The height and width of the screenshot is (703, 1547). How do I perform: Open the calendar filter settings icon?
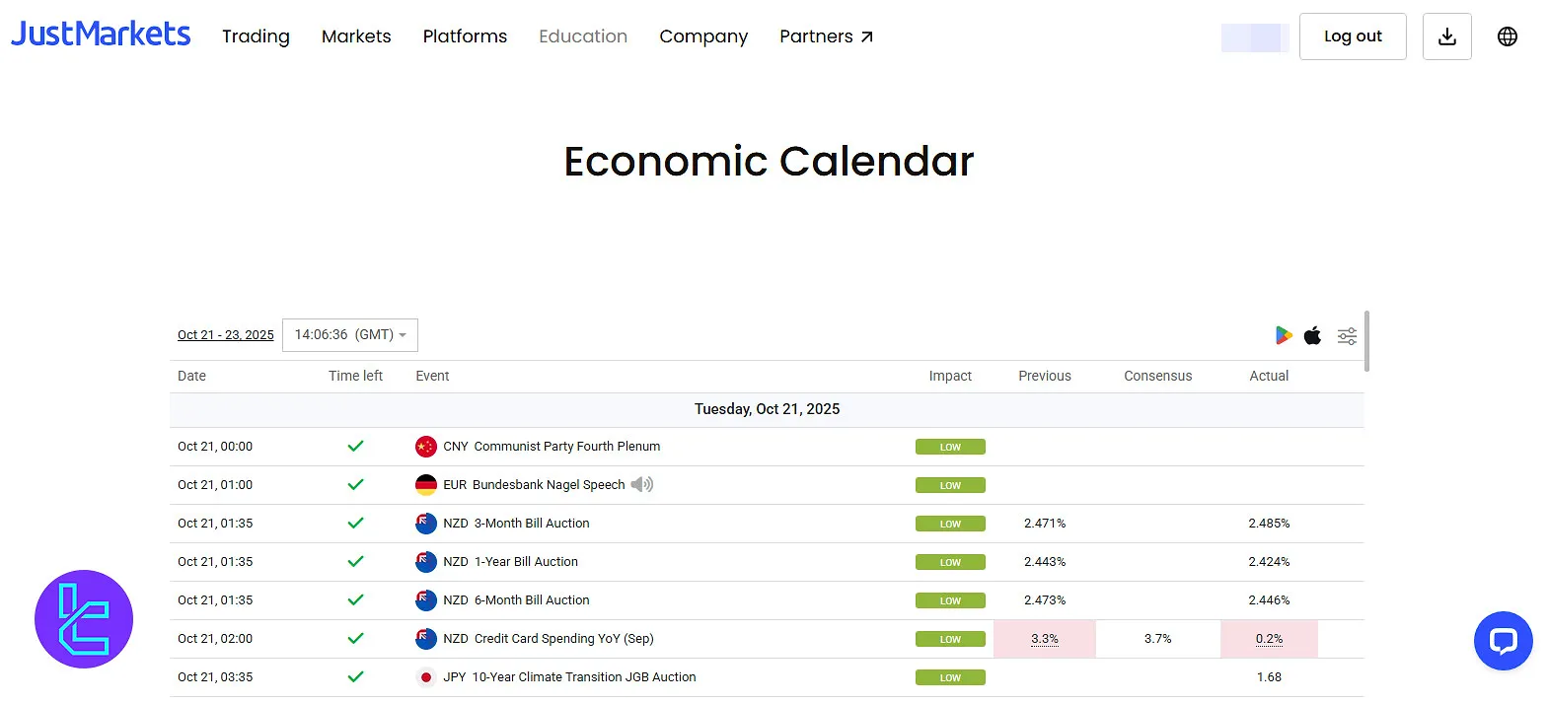point(1347,335)
